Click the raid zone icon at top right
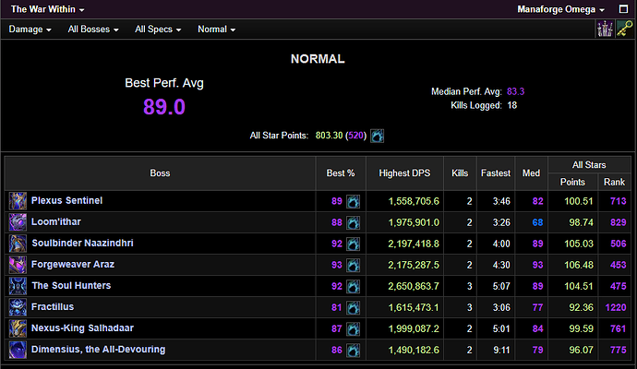The width and height of the screenshot is (637, 369). tap(605, 30)
